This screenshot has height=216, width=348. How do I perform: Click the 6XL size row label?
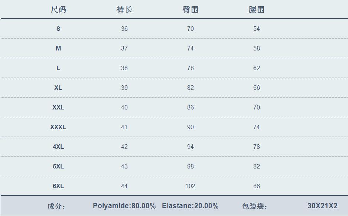click(x=58, y=186)
